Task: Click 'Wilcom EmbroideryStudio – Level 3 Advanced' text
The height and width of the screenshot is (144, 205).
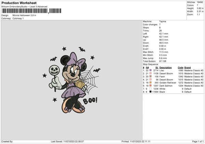Action: coord(24,7)
